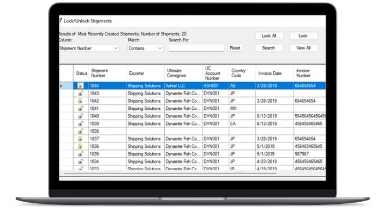
Task: Click the Search For input field
Action: tap(196, 48)
